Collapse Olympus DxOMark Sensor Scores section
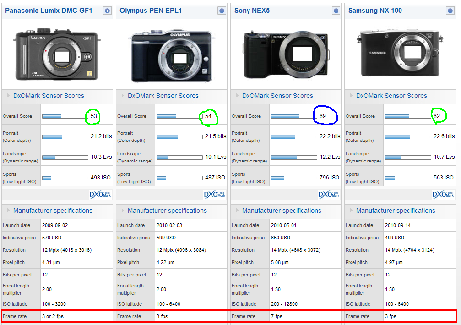The height and width of the screenshot is (325, 461). click(122, 96)
